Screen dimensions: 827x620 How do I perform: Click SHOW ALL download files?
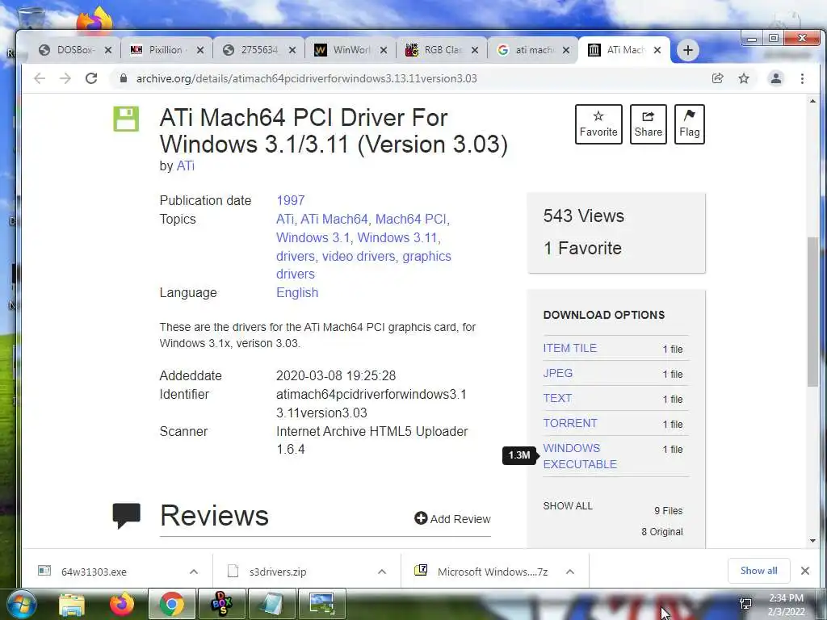click(x=568, y=505)
